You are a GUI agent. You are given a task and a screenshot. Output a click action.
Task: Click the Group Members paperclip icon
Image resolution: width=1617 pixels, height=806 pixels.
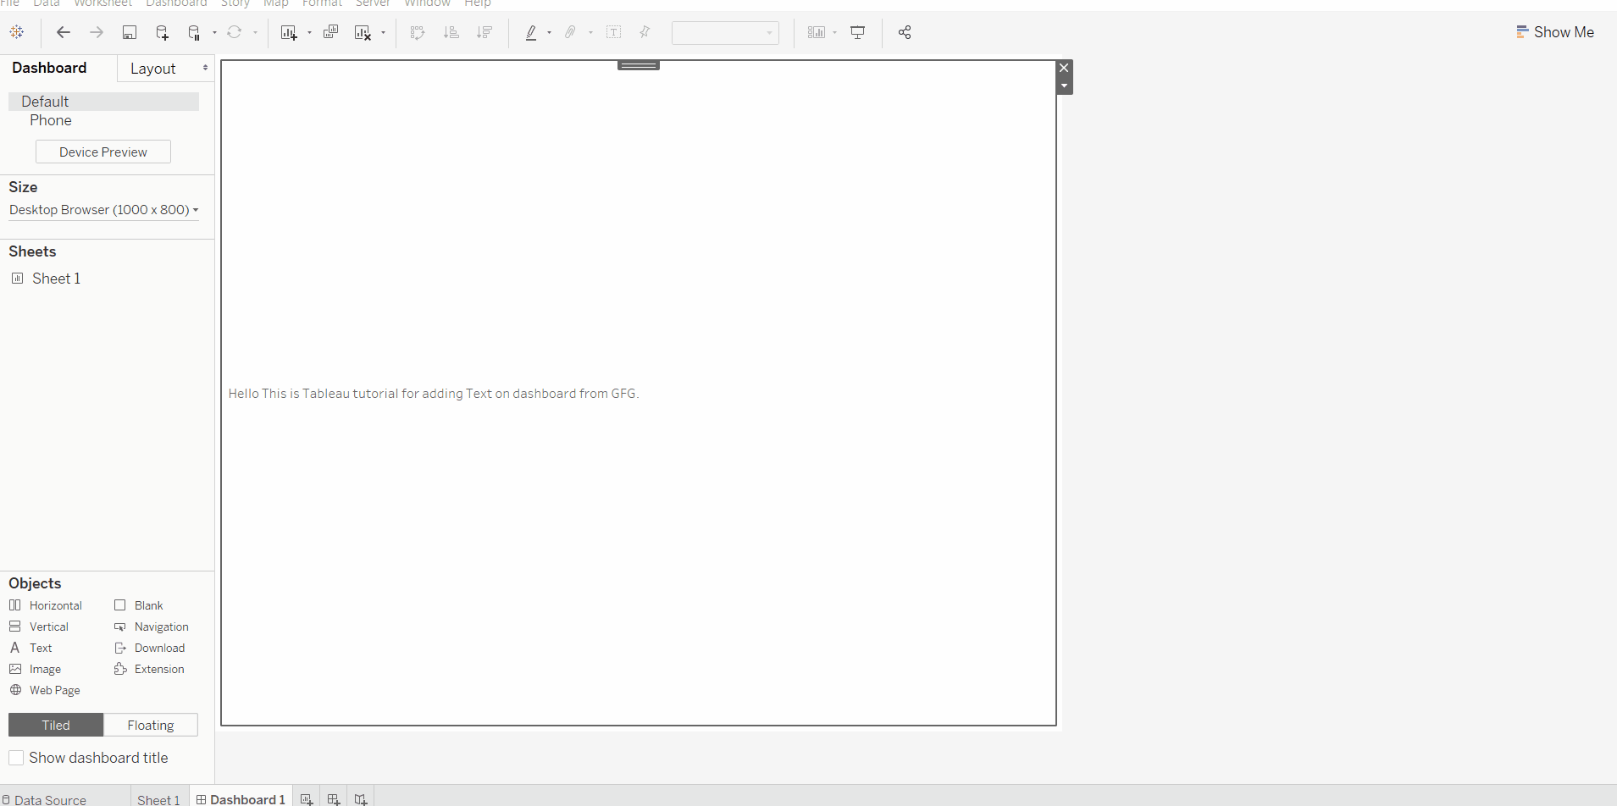coord(571,32)
